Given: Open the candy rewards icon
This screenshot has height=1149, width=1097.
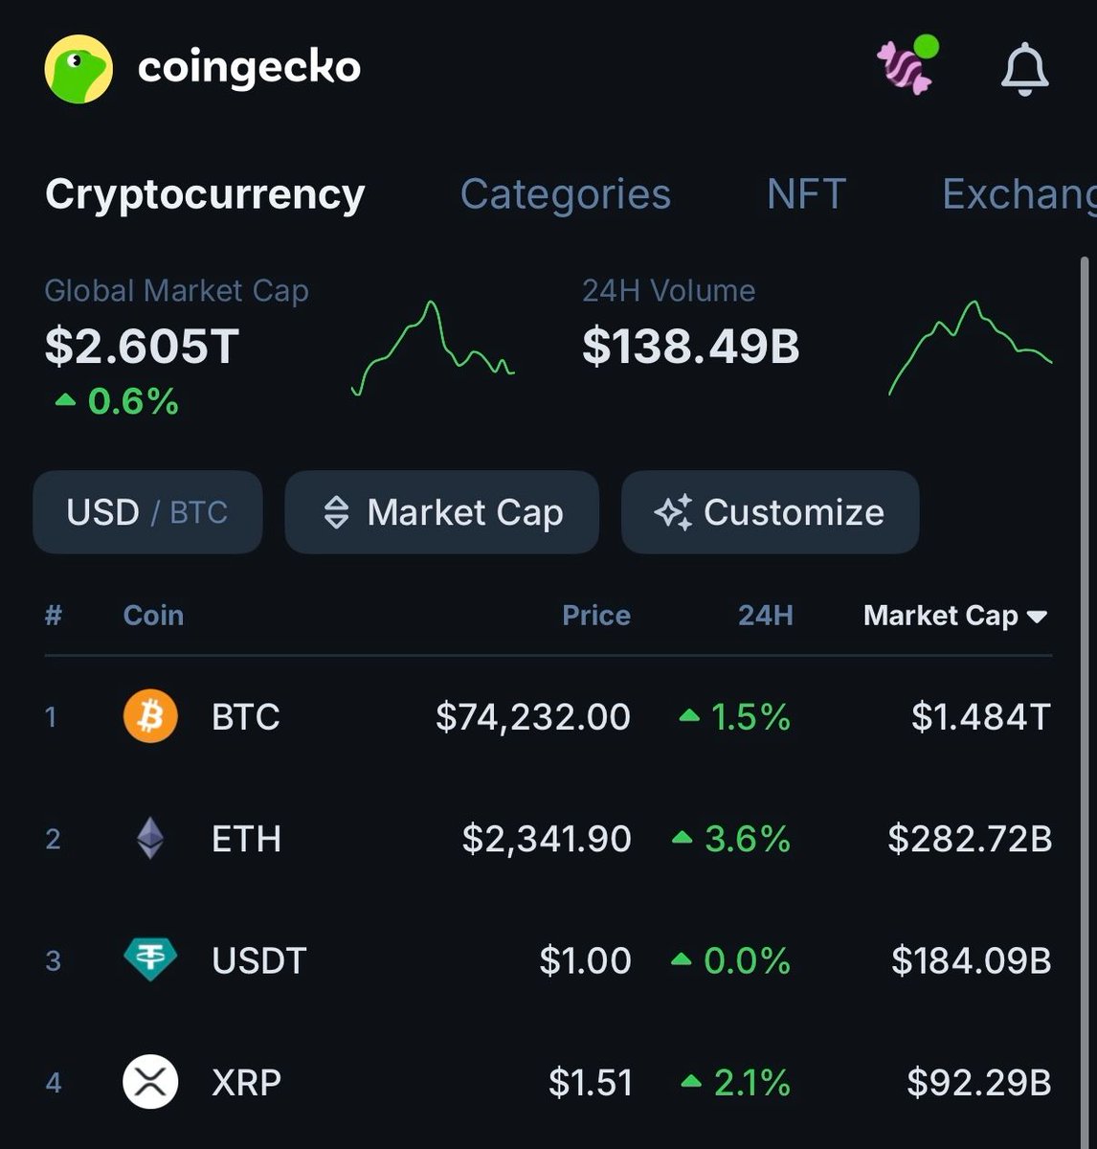Looking at the screenshot, I should pyautogui.click(x=907, y=67).
